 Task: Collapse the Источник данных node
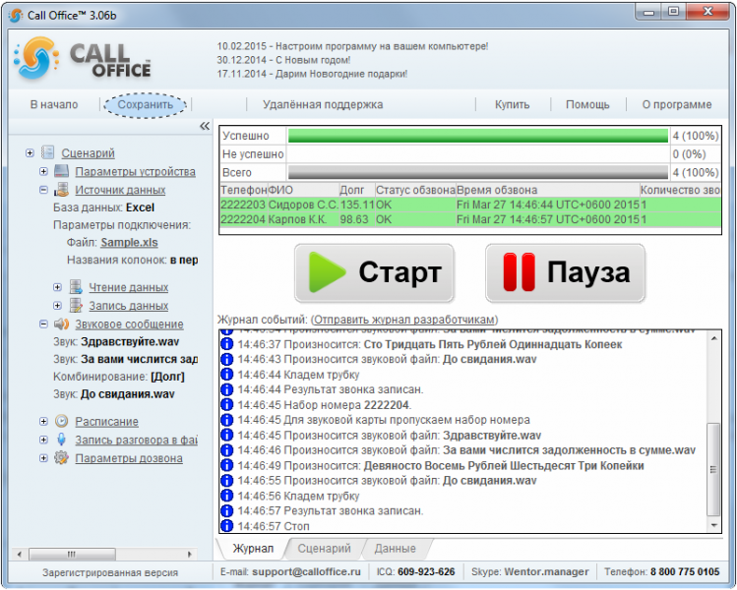tap(43, 190)
